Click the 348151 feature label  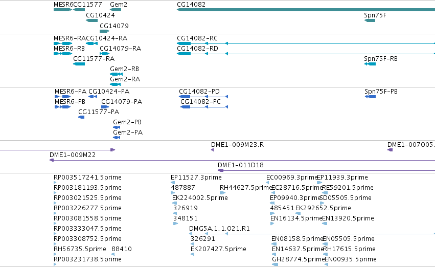coord(186,219)
